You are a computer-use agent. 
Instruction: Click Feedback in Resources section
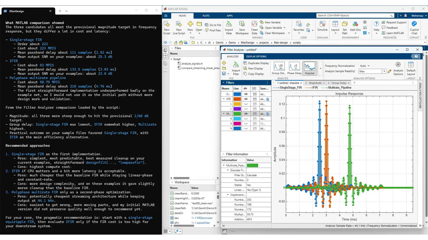pyautogui.click(x=390, y=28)
